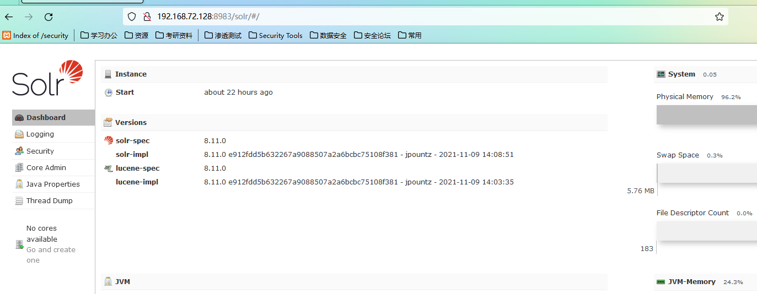Click the Start clock icon
This screenshot has width=757, height=294.
point(109,92)
